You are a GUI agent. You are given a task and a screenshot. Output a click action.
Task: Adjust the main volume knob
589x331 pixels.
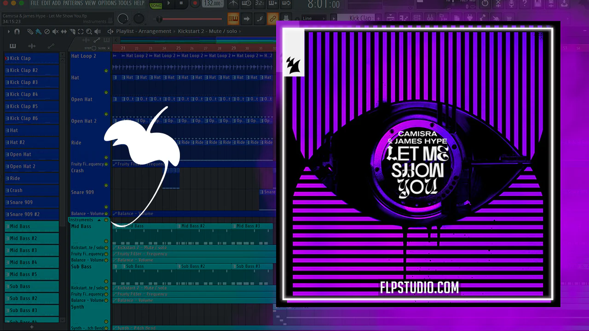pyautogui.click(x=123, y=19)
